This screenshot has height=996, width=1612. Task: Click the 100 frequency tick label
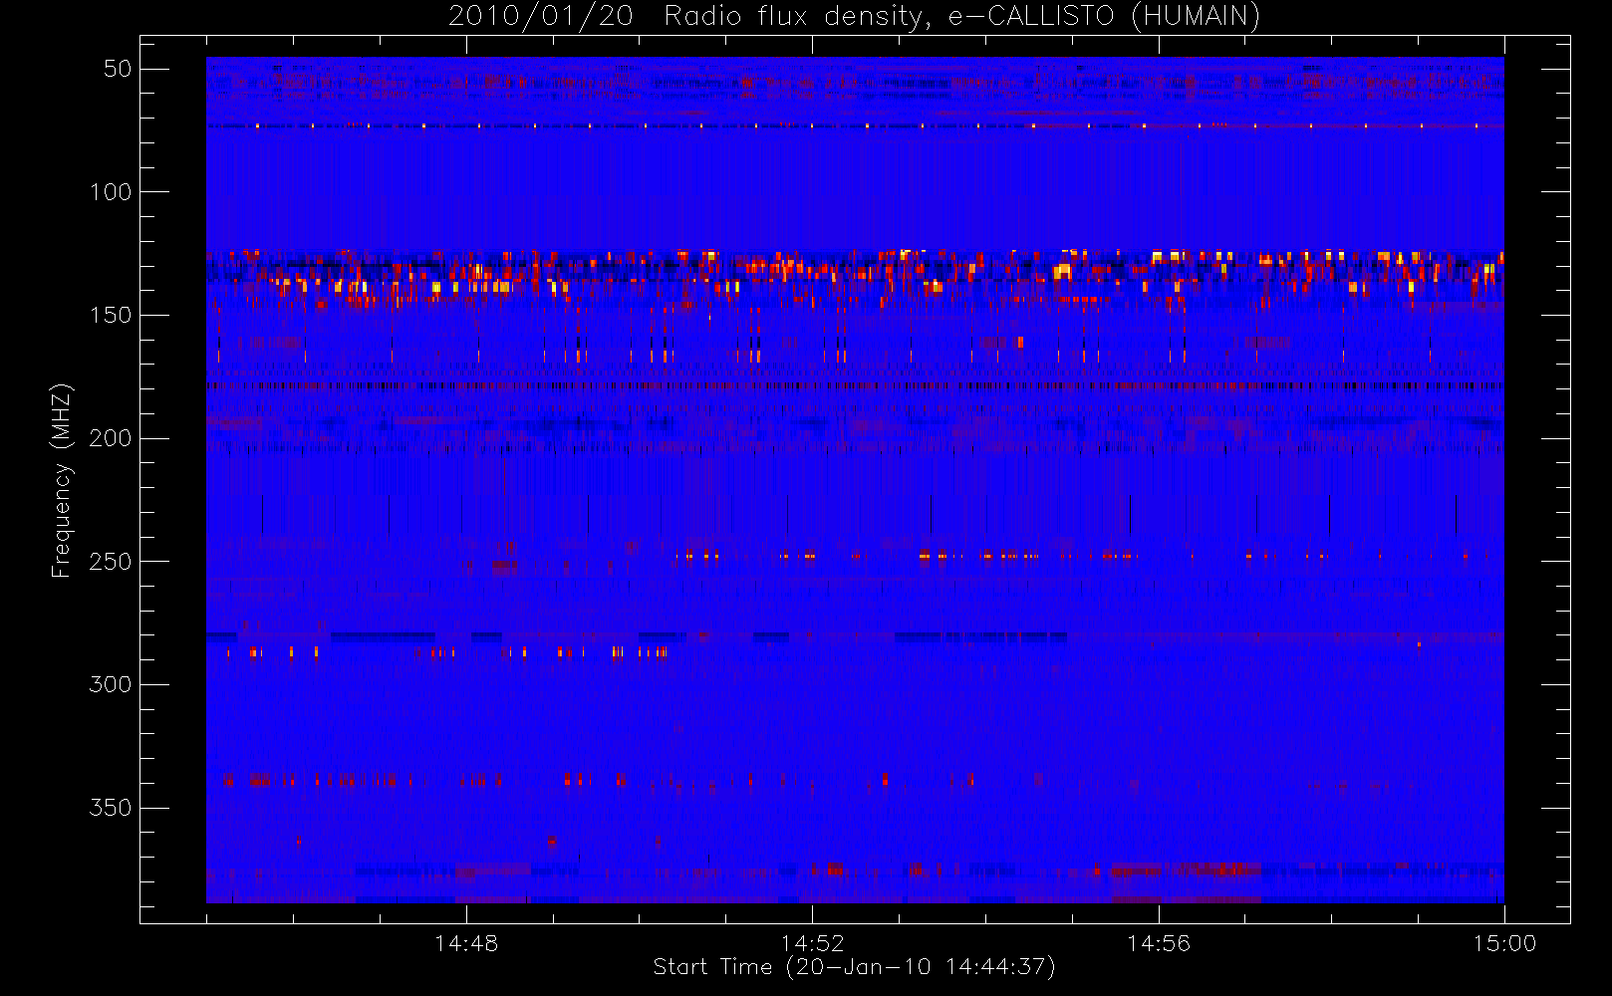(111, 191)
